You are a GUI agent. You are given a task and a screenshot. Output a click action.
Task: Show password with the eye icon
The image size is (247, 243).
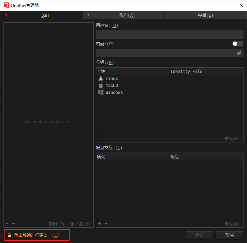click(239, 53)
